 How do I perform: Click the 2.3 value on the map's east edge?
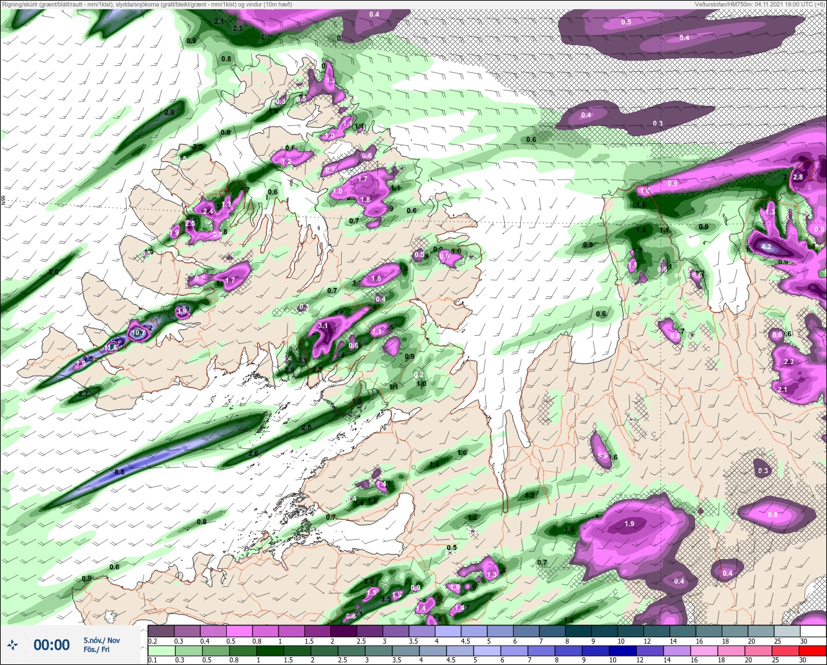(x=789, y=362)
